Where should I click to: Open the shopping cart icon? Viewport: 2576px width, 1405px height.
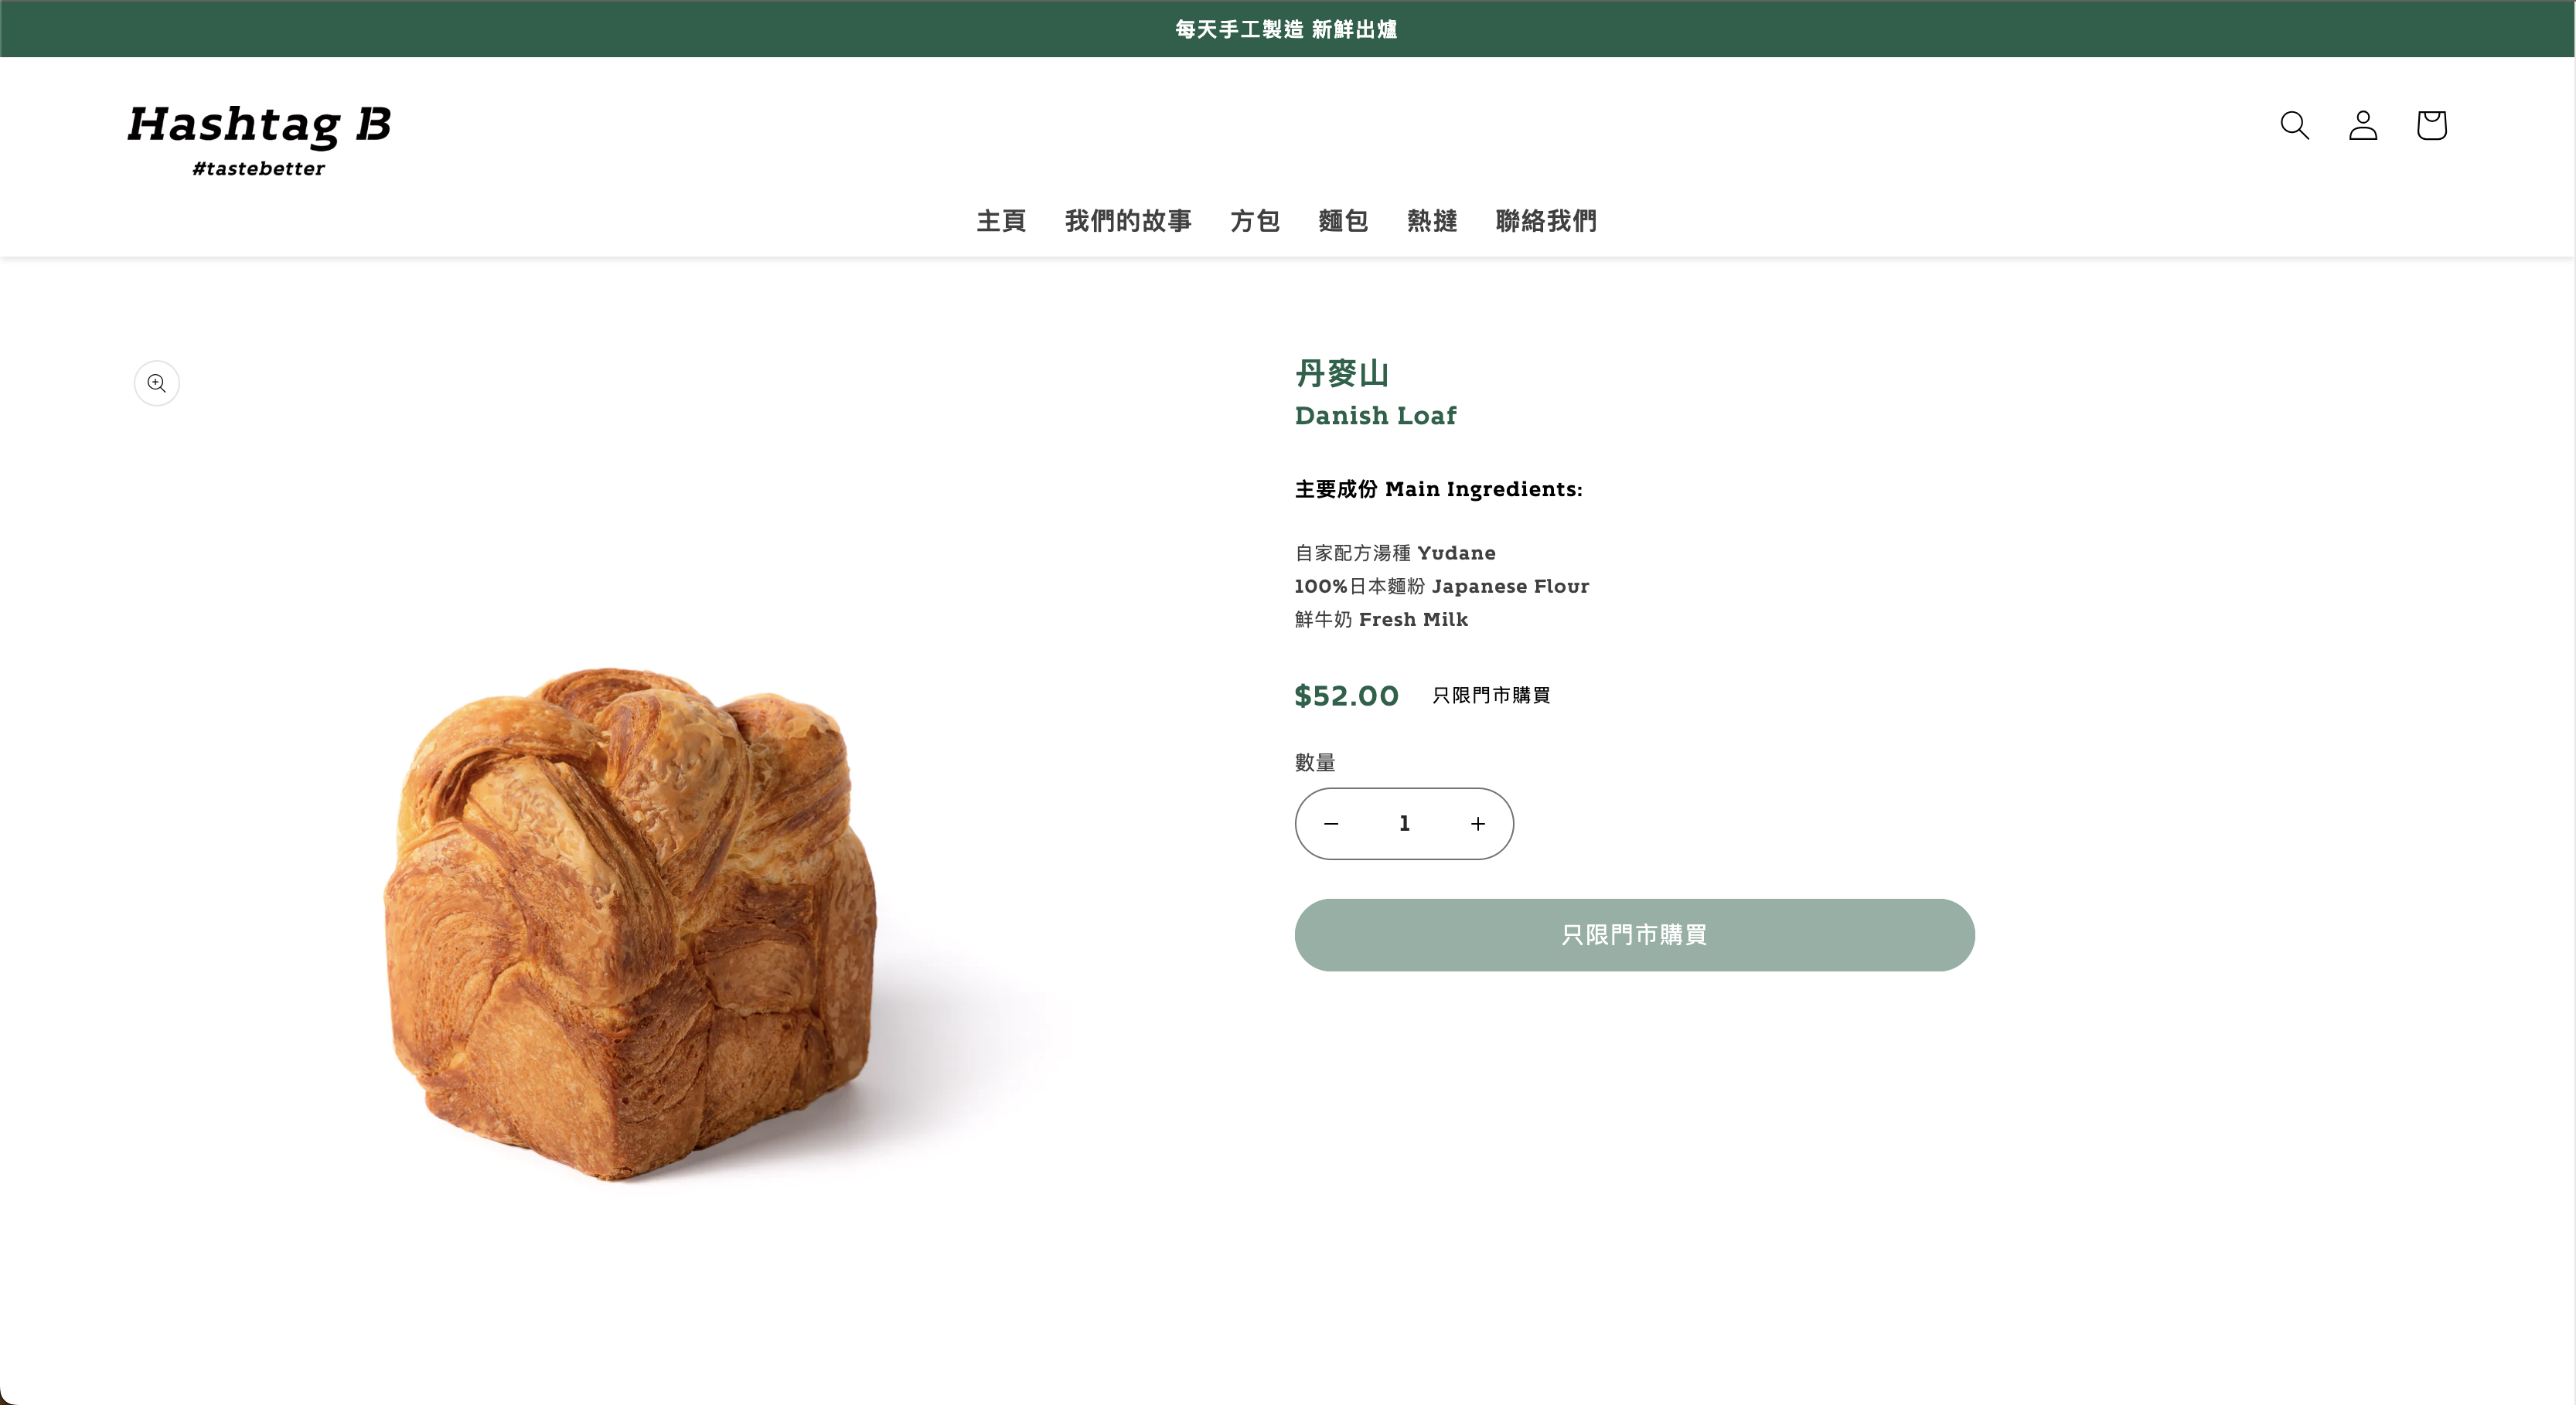[x=2431, y=125]
